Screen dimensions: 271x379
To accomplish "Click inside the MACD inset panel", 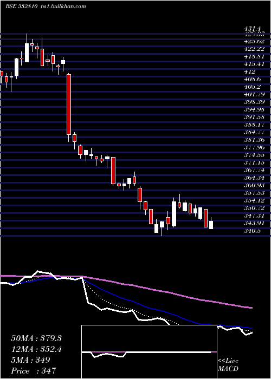I will point(149,352).
